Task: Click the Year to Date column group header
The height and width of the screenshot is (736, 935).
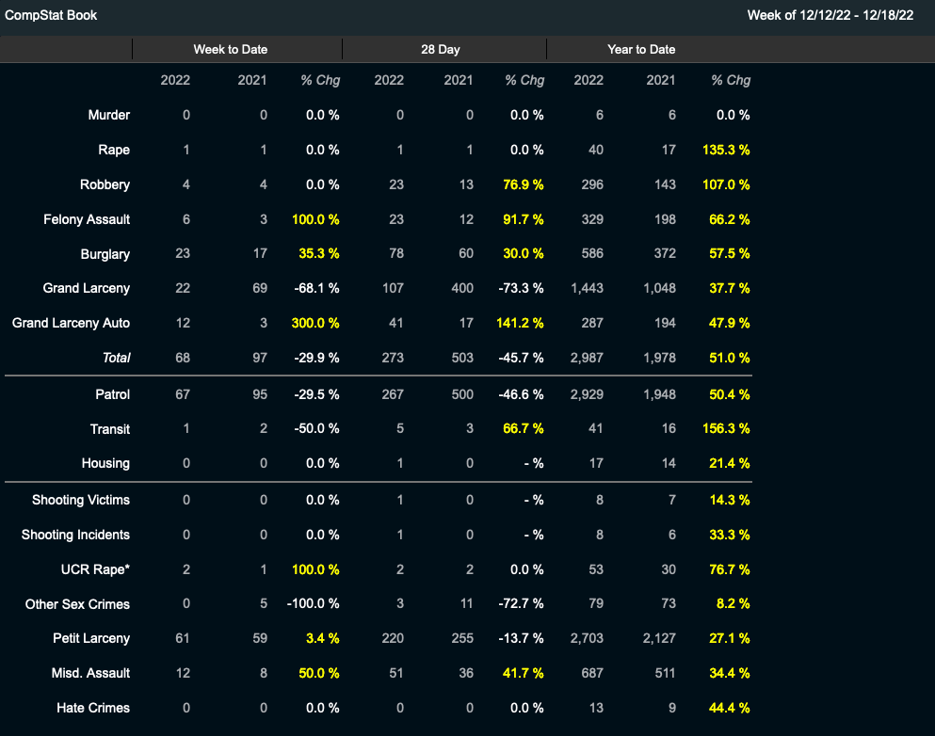Action: pyautogui.click(x=641, y=49)
